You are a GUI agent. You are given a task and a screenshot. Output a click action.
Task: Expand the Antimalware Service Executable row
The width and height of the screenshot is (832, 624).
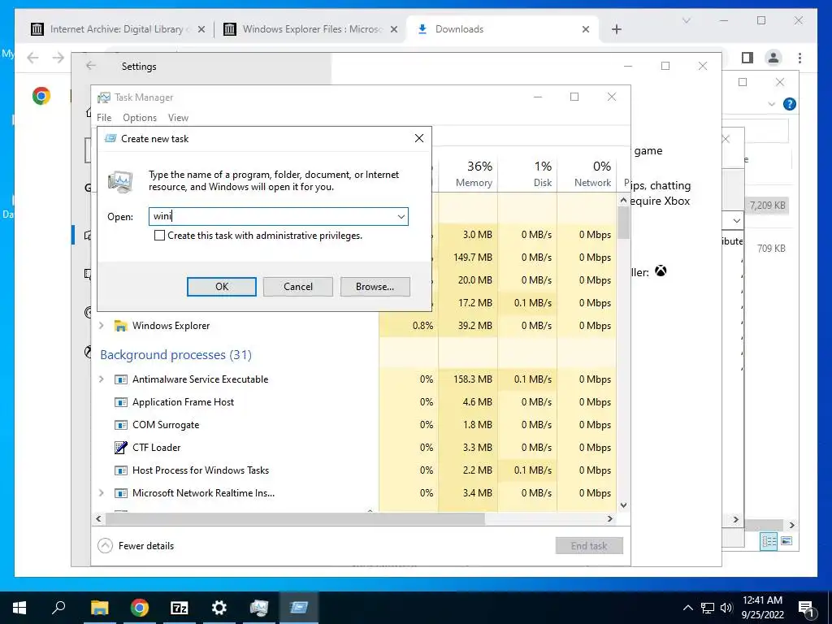[x=102, y=379]
